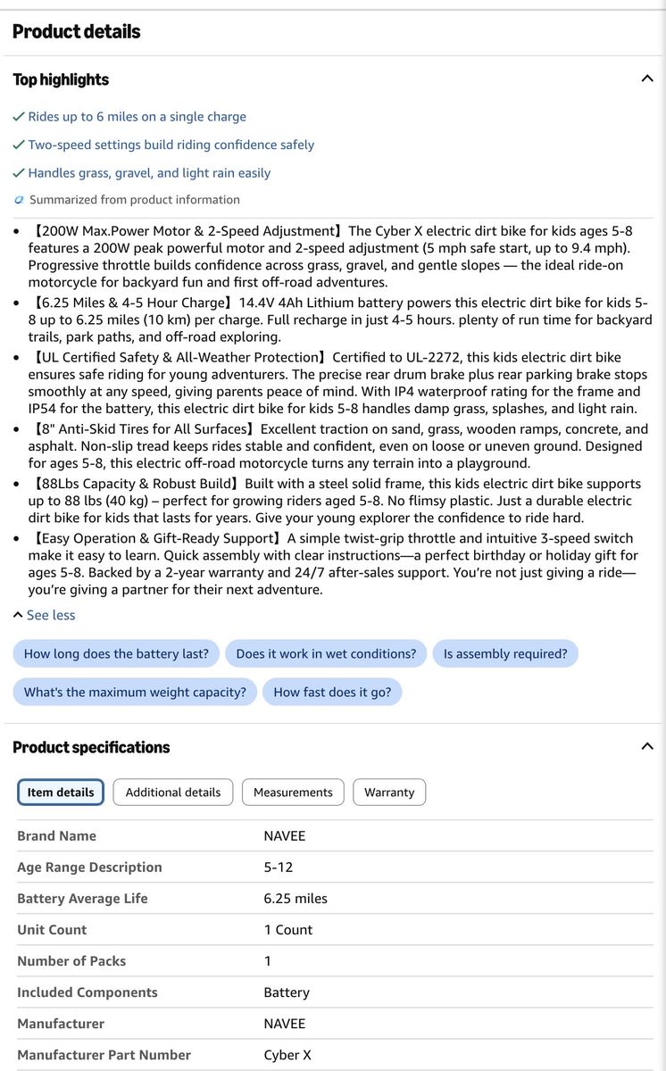Click checkmark beside six miles highlight
This screenshot has height=1071, width=666.
click(19, 117)
